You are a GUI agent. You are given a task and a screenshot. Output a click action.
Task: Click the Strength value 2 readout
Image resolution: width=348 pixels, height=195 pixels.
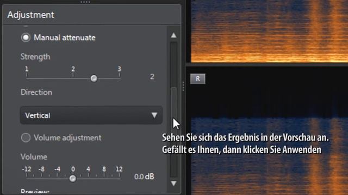[x=152, y=77]
